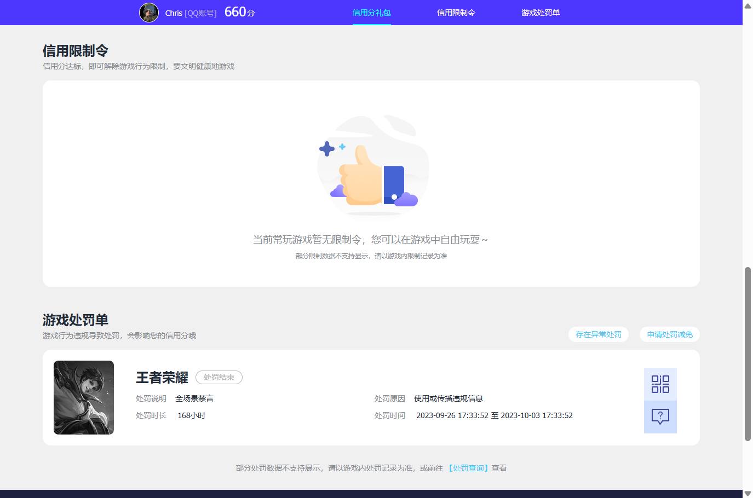Open the 游戏处罚单 tab in the navigation bar
The width and height of the screenshot is (753, 498).
pyautogui.click(x=541, y=12)
